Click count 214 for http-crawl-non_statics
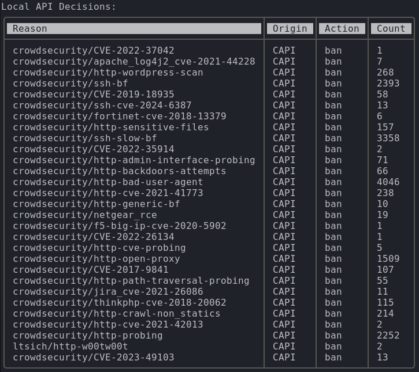 385,314
